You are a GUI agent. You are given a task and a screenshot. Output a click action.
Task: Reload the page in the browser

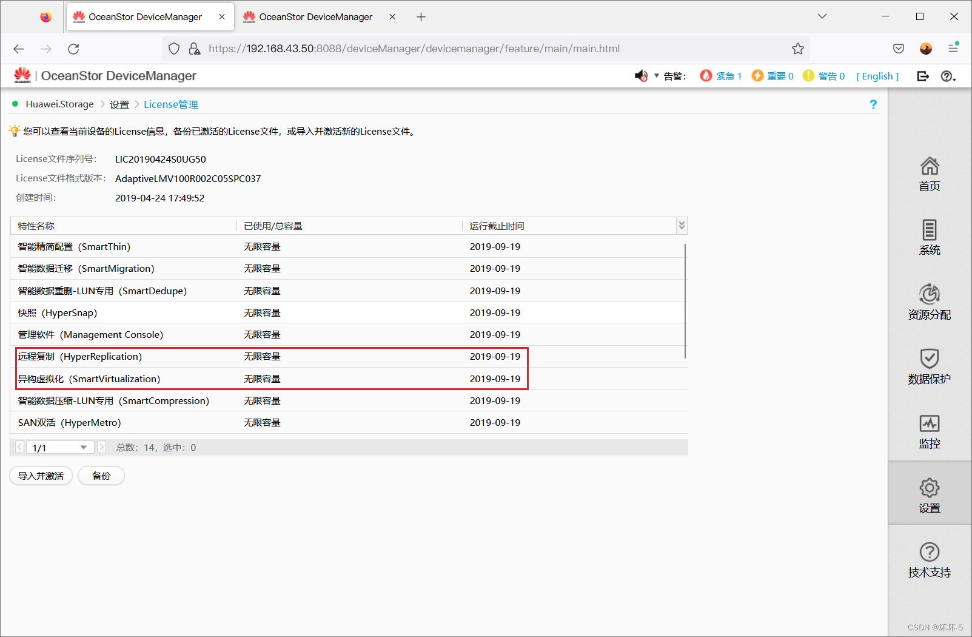73,49
